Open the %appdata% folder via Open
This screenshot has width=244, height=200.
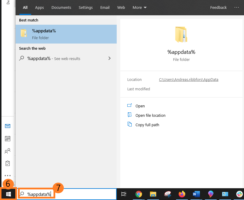pyautogui.click(x=140, y=106)
